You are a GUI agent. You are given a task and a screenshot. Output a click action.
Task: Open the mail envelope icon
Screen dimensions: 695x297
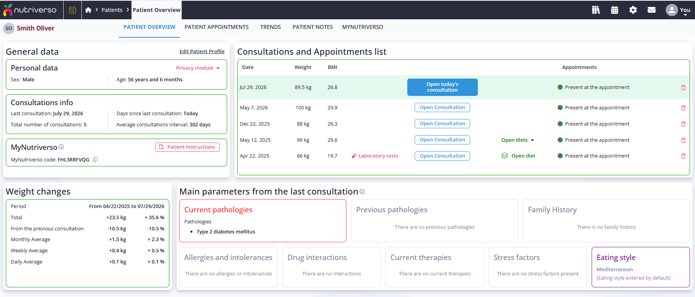[651, 10]
